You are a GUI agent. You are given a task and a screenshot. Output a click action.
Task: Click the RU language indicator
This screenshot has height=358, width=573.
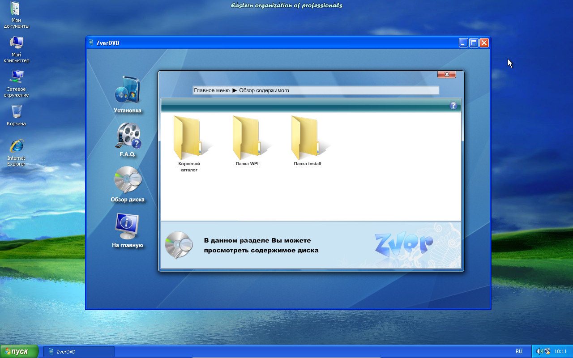(519, 352)
